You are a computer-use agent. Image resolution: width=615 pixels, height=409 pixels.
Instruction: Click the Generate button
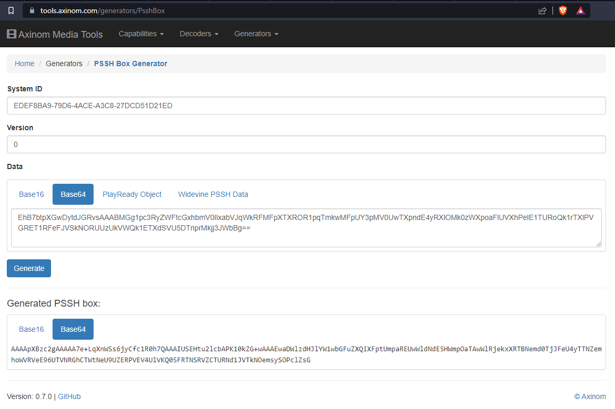[x=28, y=268]
